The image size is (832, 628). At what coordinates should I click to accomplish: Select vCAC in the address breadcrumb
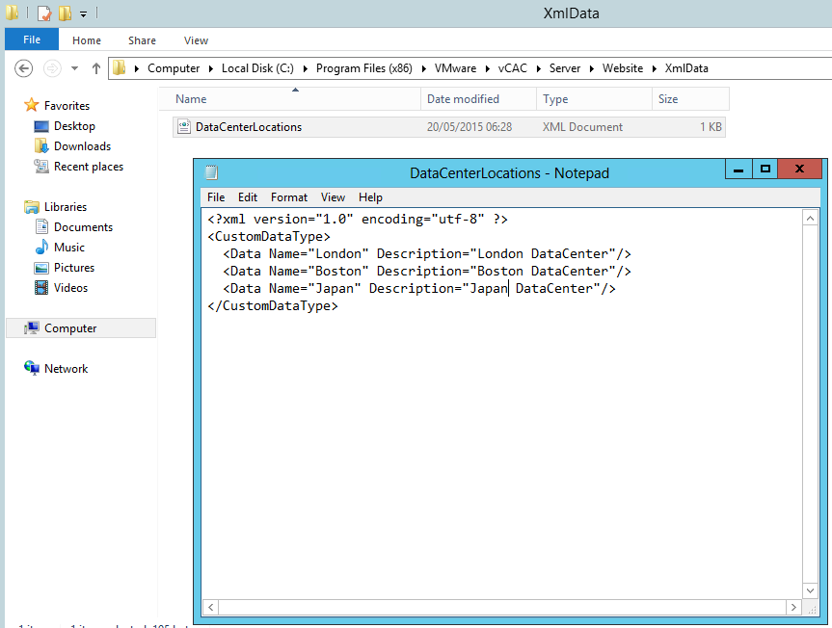(513, 68)
